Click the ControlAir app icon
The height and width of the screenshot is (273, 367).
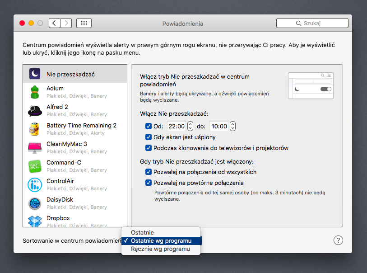click(x=36, y=184)
